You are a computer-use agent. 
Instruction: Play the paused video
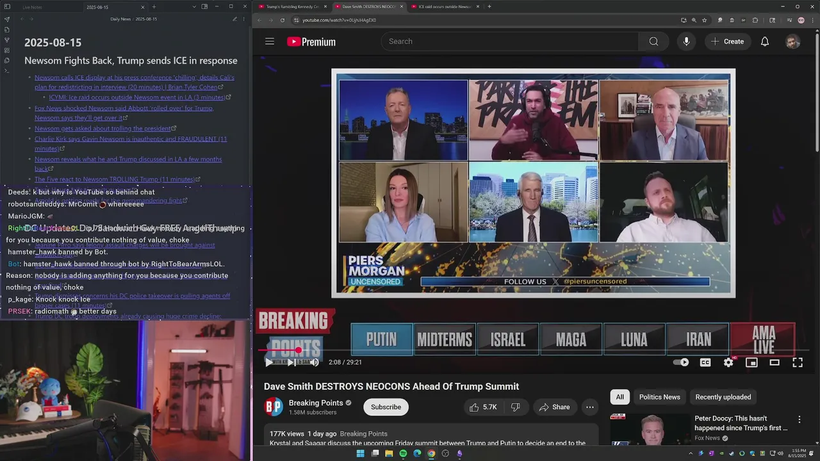tap(268, 362)
